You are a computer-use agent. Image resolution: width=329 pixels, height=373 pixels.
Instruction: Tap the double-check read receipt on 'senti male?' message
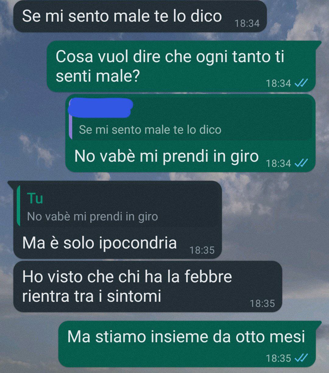point(301,83)
